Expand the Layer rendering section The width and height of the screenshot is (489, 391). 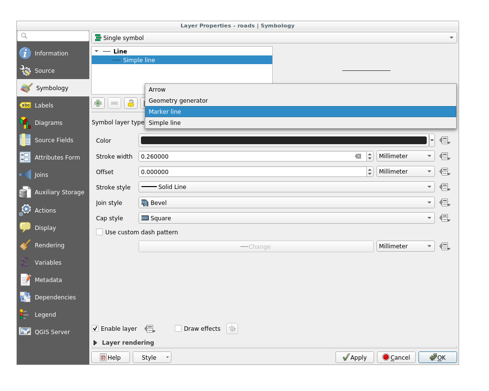[x=96, y=343]
